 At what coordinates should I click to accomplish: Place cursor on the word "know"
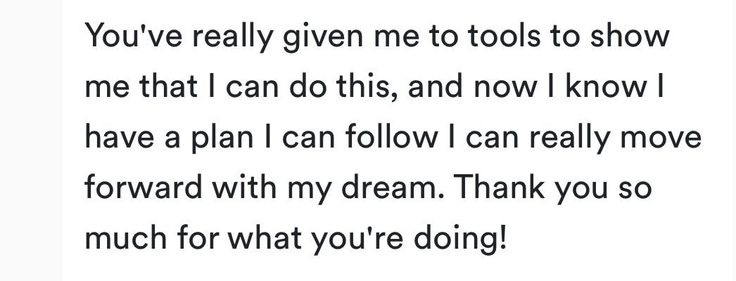[603, 86]
